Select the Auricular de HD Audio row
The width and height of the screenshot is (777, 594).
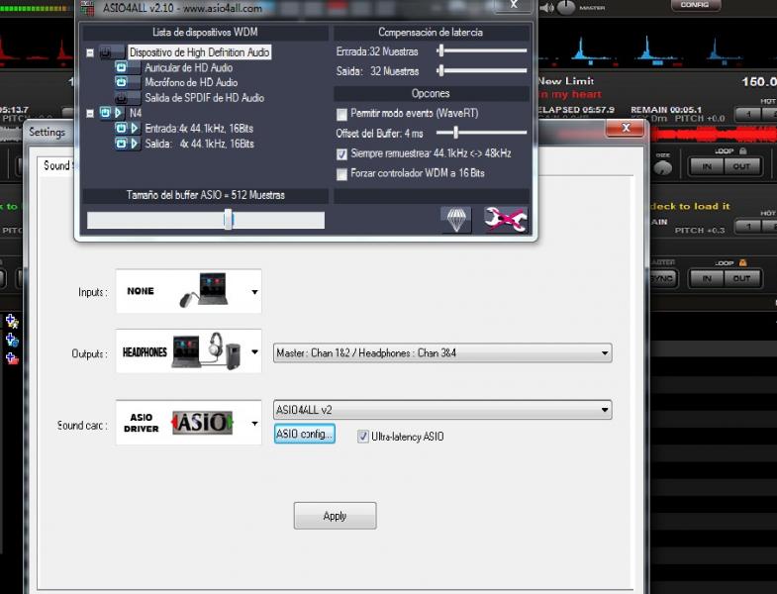pyautogui.click(x=189, y=67)
